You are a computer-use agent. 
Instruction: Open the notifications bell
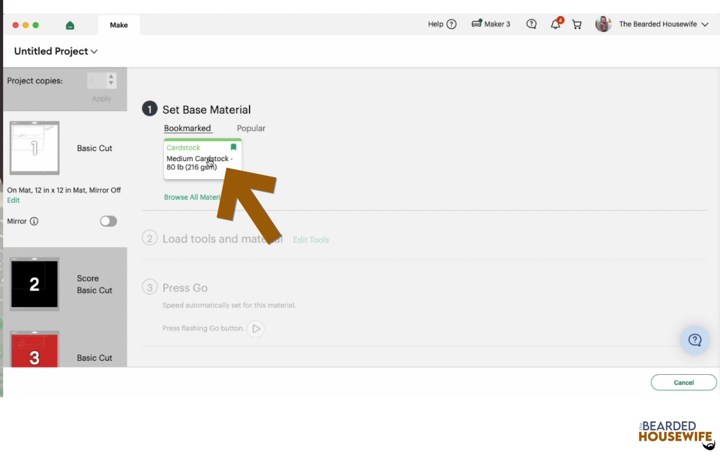(556, 24)
